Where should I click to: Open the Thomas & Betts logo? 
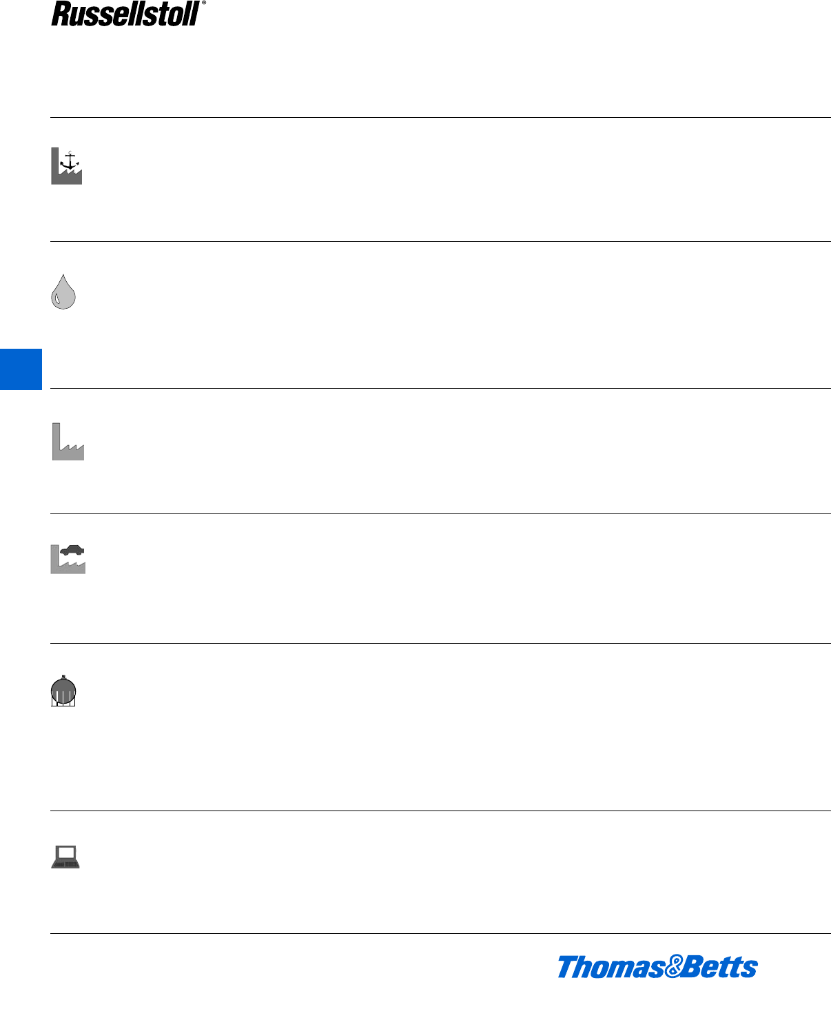point(657,967)
